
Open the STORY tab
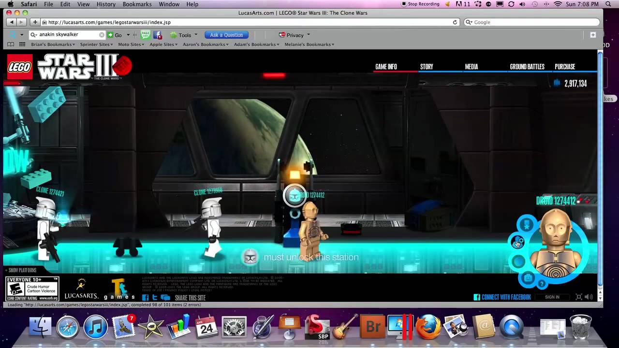[427, 67]
